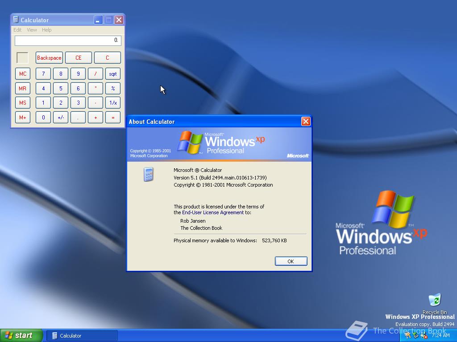
Task: Click the number 3 key
Action: click(x=78, y=103)
